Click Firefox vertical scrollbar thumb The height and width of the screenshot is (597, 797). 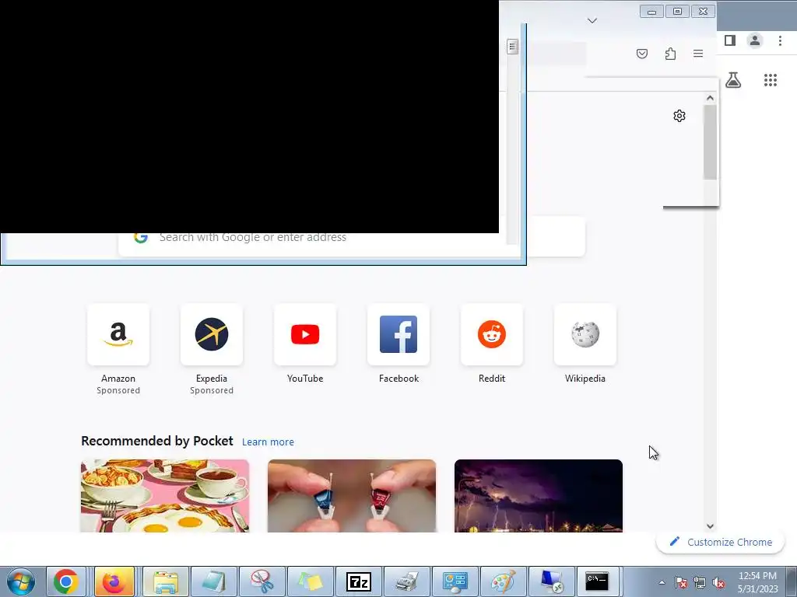tap(710, 142)
